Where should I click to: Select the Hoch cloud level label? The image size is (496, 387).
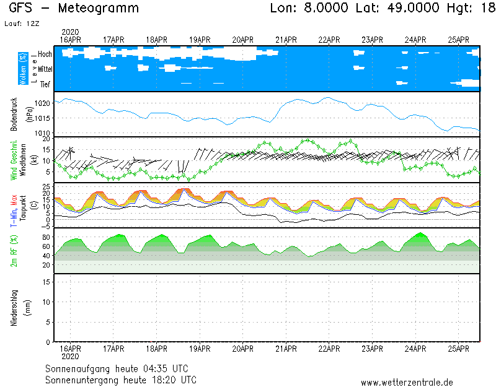click(45, 54)
